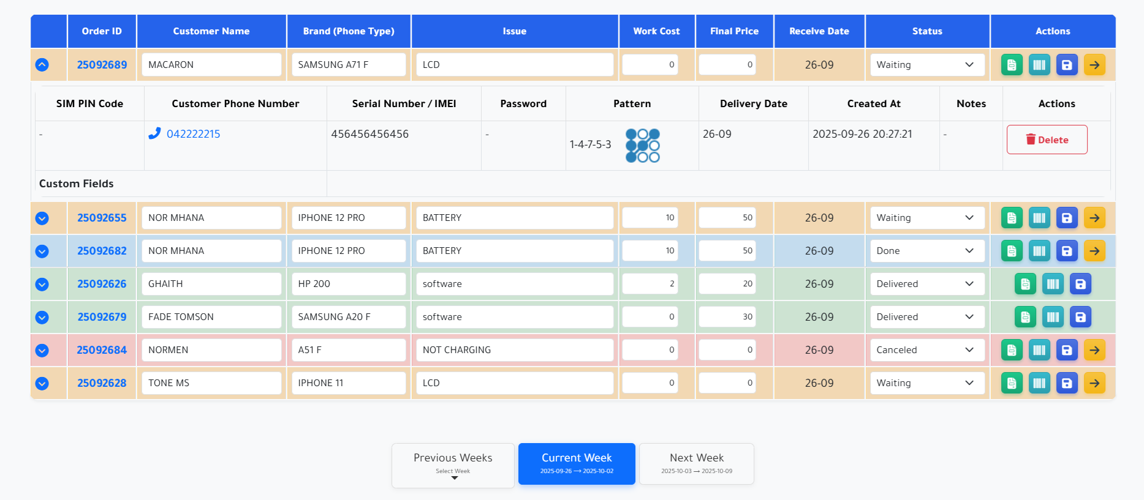Expand details row for order 25092626
This screenshot has height=500, width=1144.
(42, 284)
